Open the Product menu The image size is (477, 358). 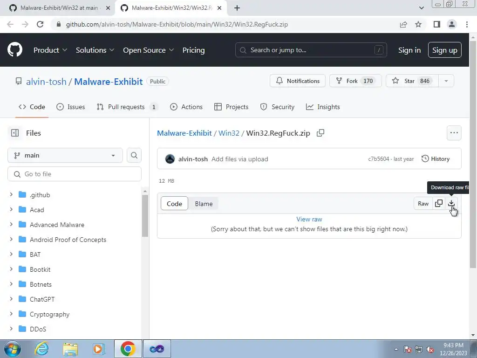[x=50, y=50]
